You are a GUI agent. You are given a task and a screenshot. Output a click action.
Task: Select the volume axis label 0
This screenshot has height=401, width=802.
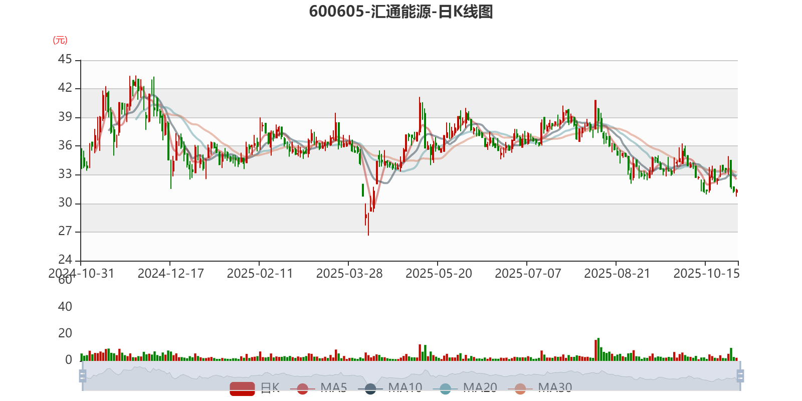pyautogui.click(x=69, y=359)
